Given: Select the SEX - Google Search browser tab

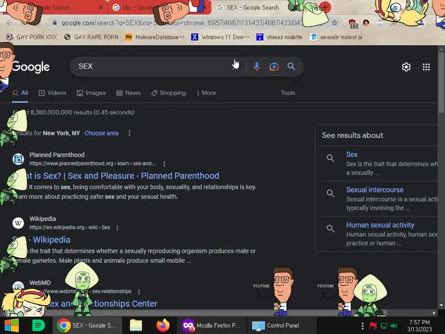Looking at the screenshot, I should click(252, 7).
